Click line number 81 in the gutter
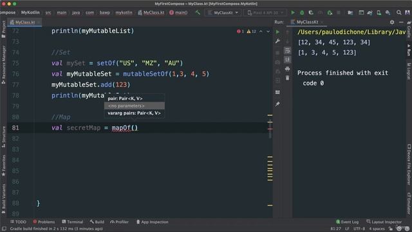The image size is (412, 232). 15,128
